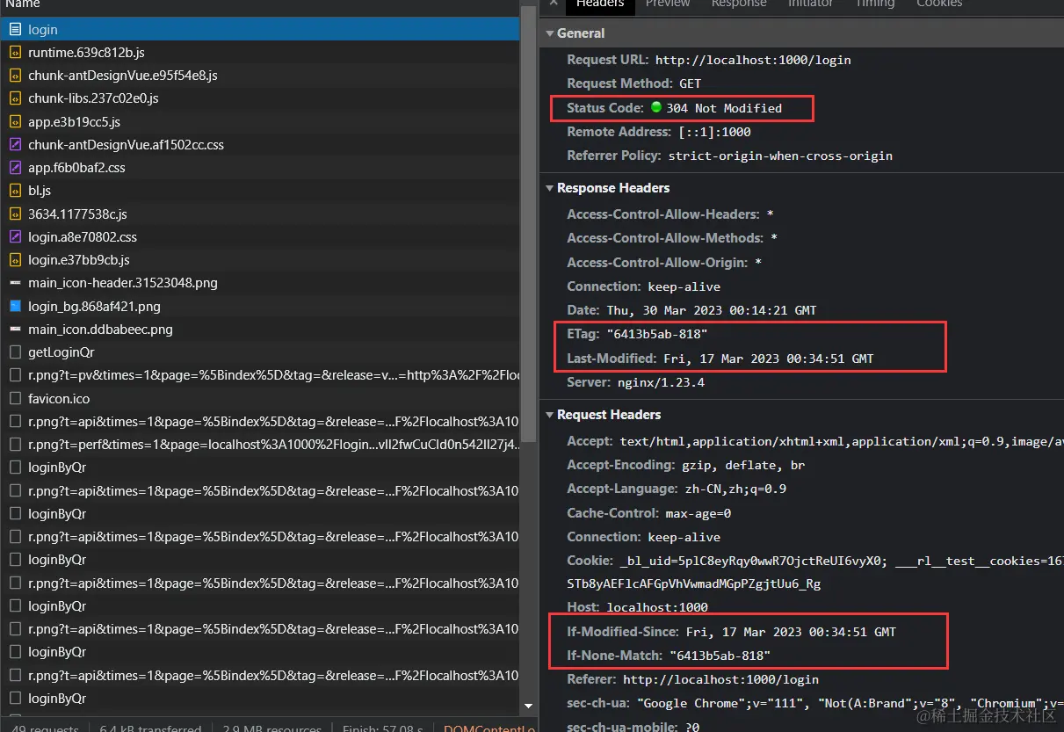This screenshot has width=1064, height=732.
Task: Switch to the Preview tab
Action: click(668, 4)
